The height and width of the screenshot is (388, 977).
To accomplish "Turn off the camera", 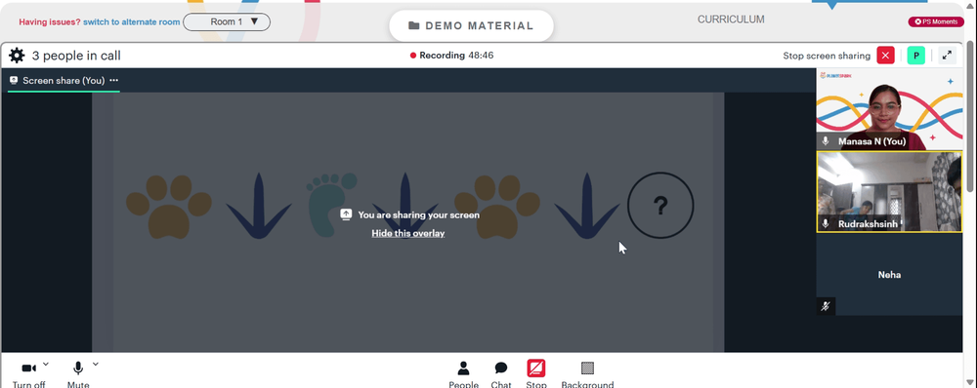I will point(28,375).
